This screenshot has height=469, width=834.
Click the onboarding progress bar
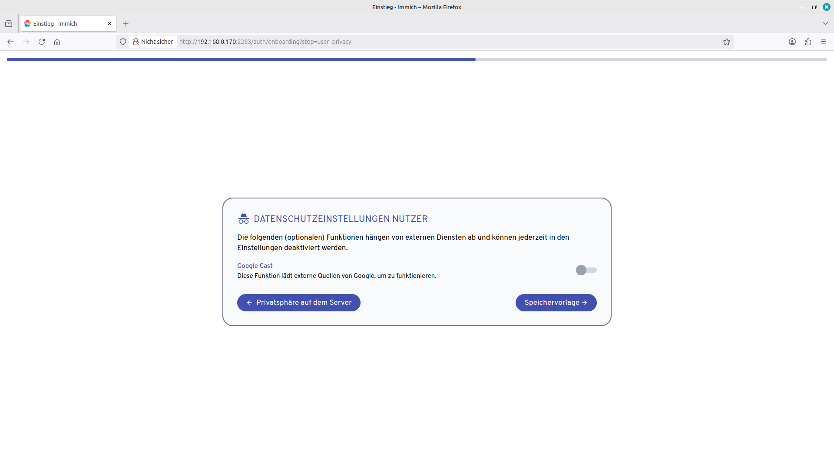[417, 59]
